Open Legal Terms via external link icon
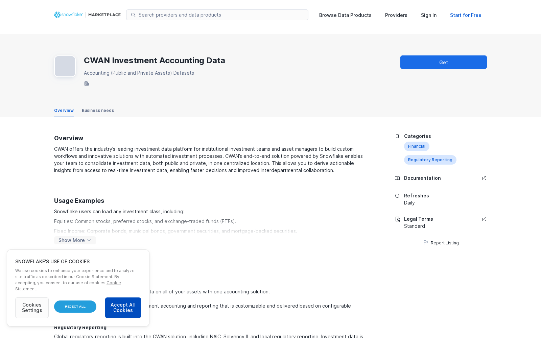Viewport: 541px width, 338px height. click(484, 219)
